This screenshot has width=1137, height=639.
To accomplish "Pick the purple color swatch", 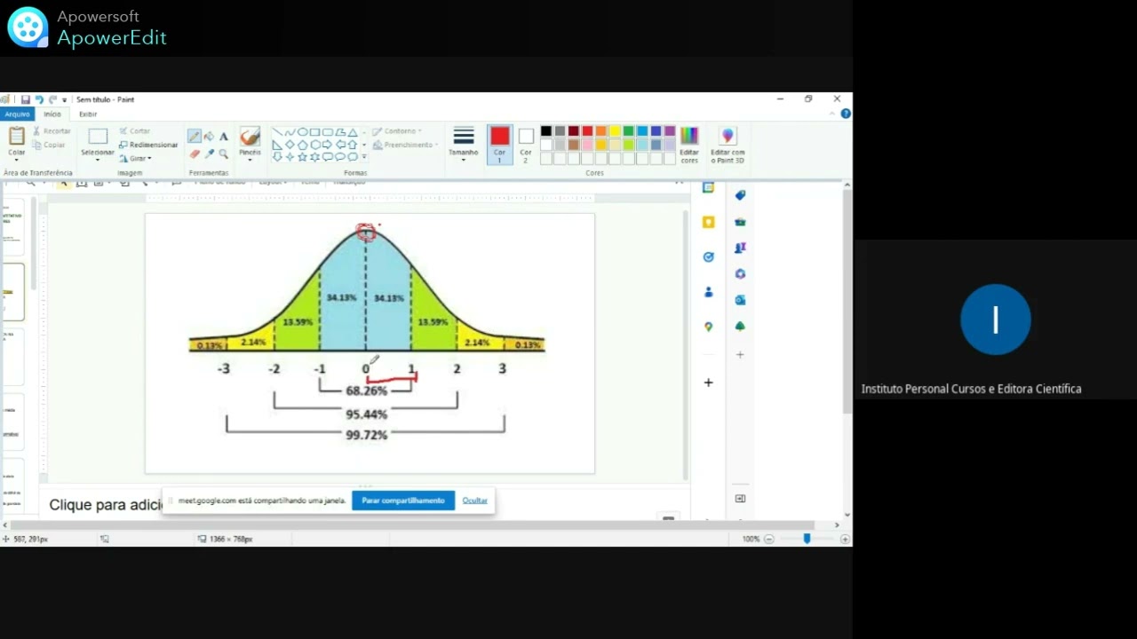I will [x=670, y=131].
